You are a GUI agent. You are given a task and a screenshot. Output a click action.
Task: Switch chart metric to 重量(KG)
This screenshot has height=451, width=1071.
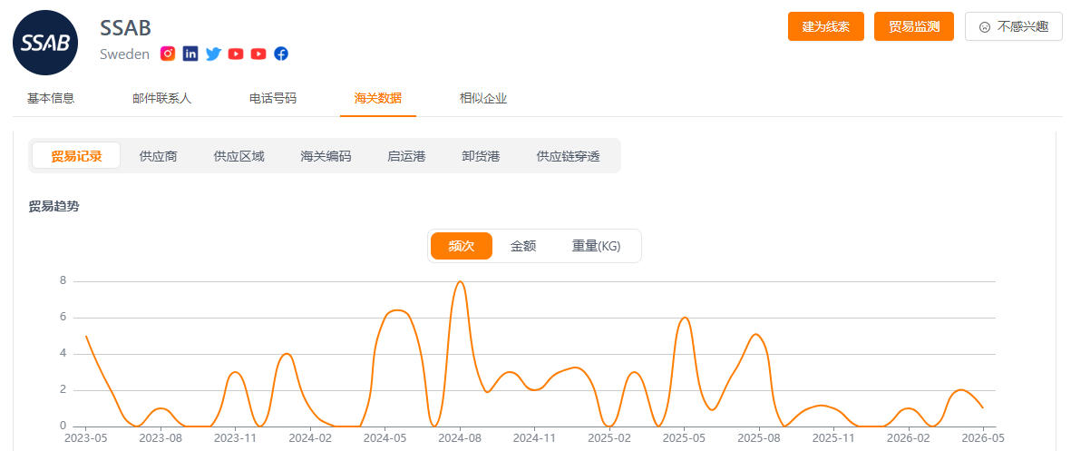point(597,246)
